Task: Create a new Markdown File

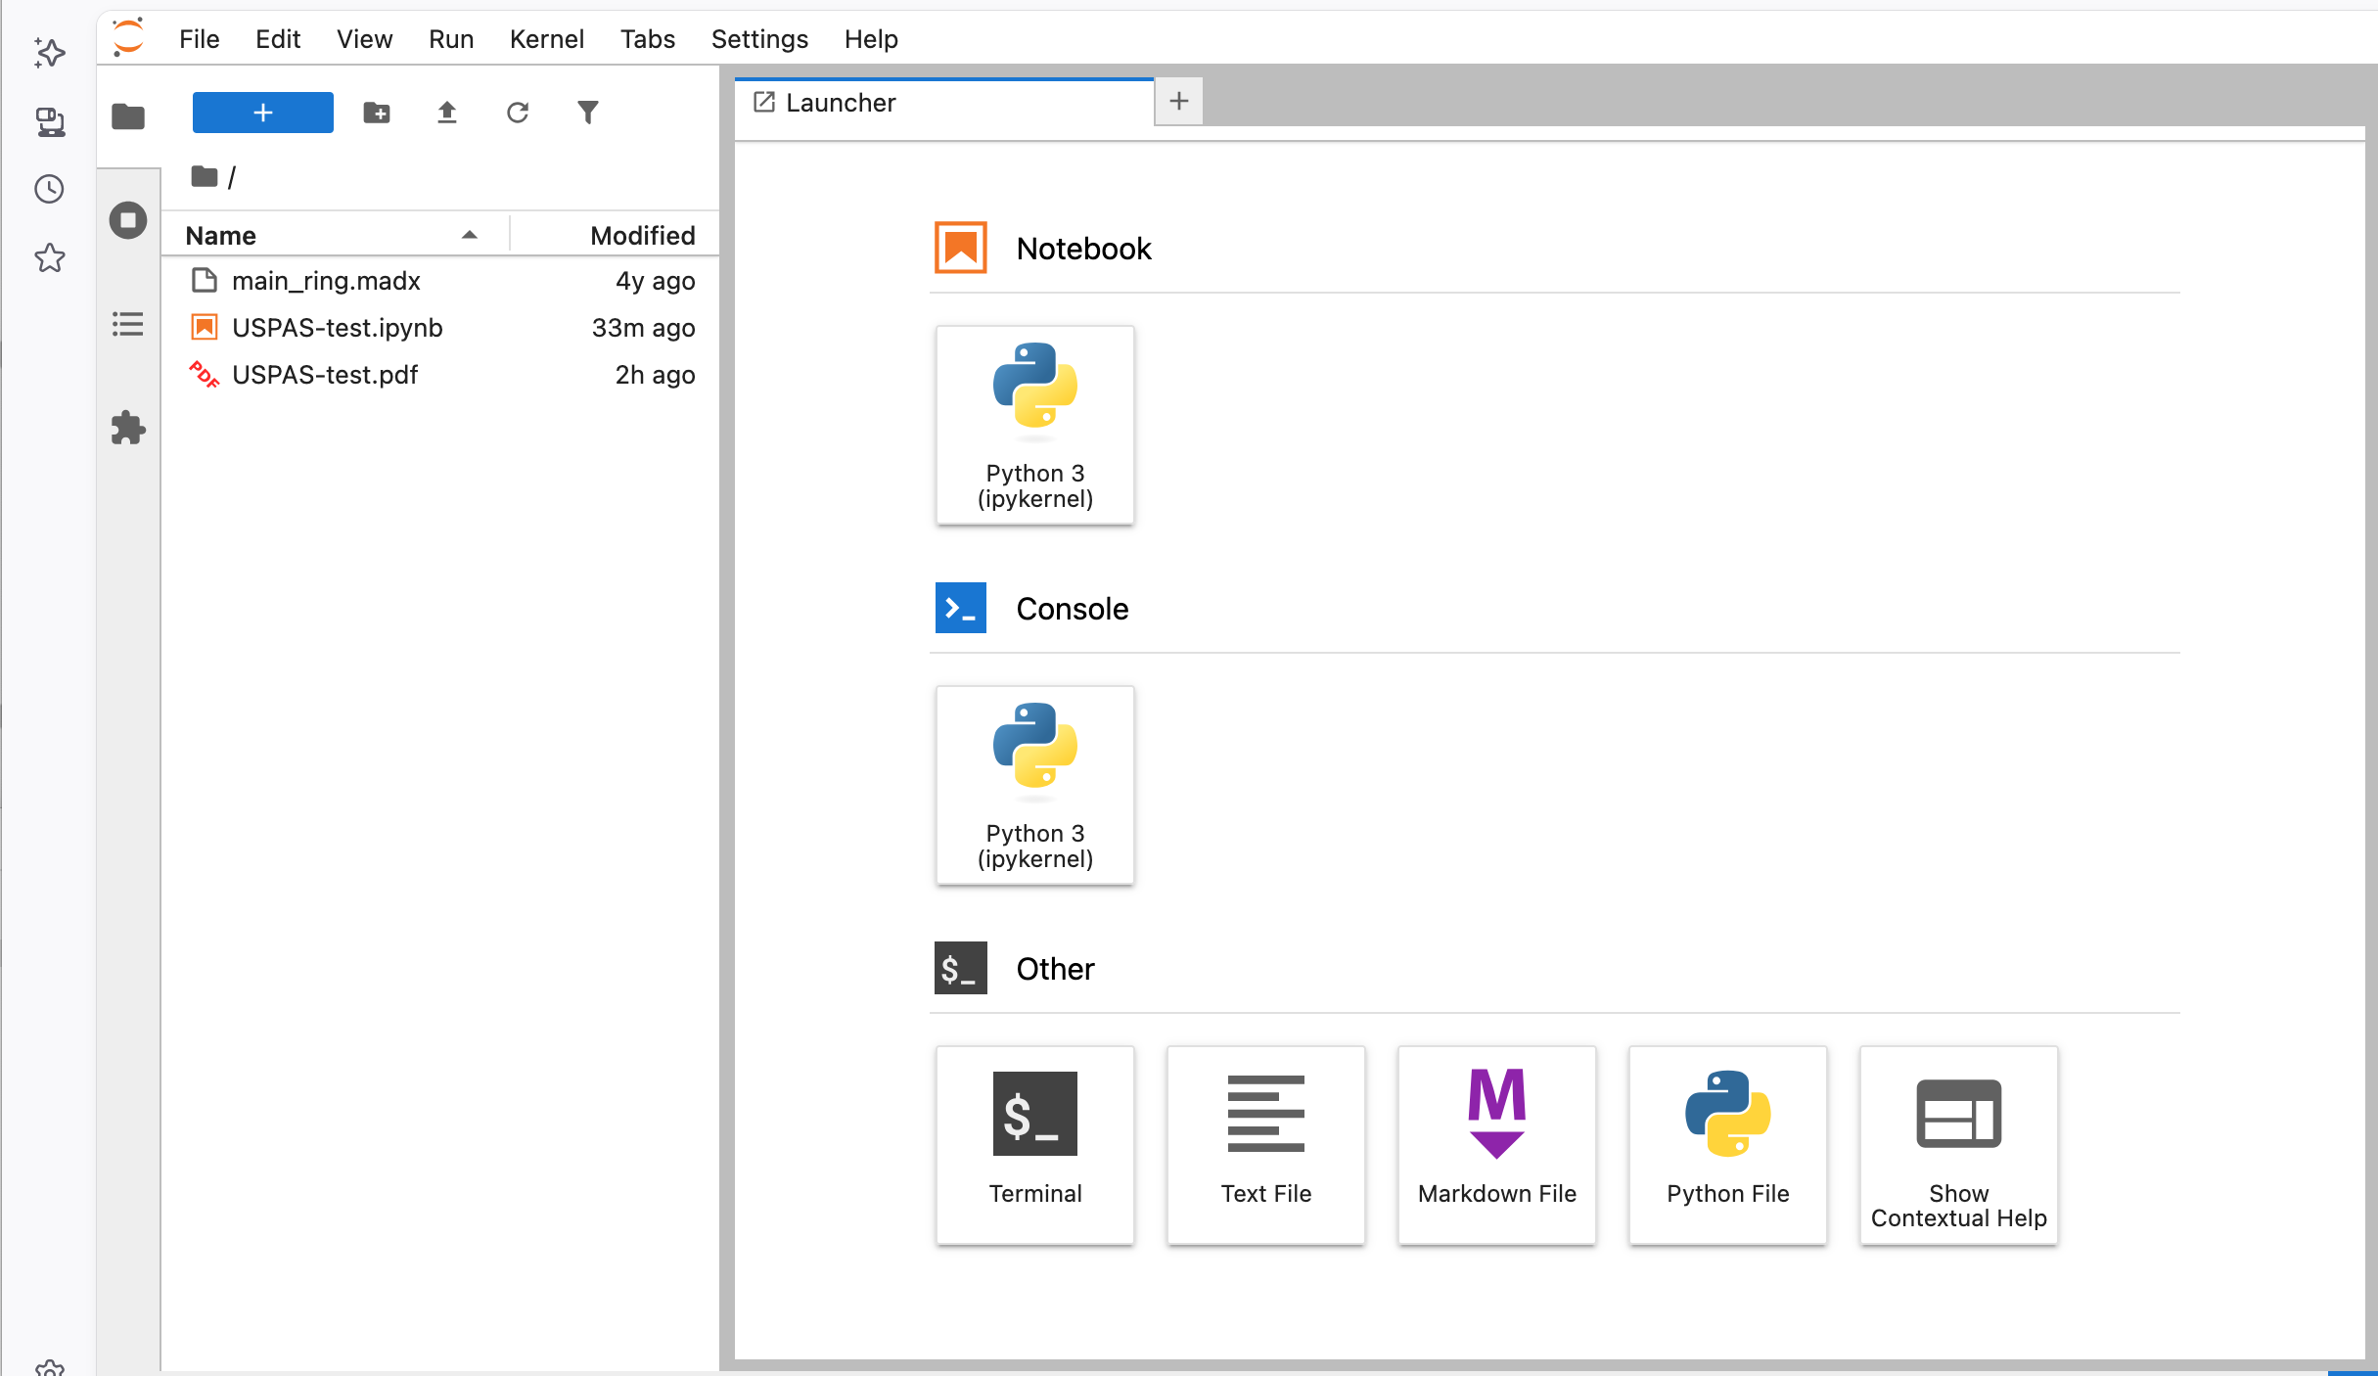Action: [x=1497, y=1146]
